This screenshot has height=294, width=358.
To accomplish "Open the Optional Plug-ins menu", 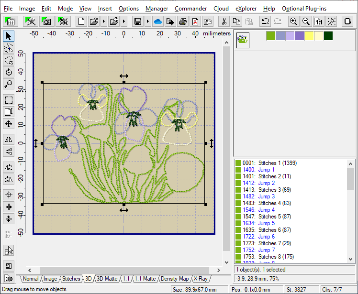I will 304,9.
